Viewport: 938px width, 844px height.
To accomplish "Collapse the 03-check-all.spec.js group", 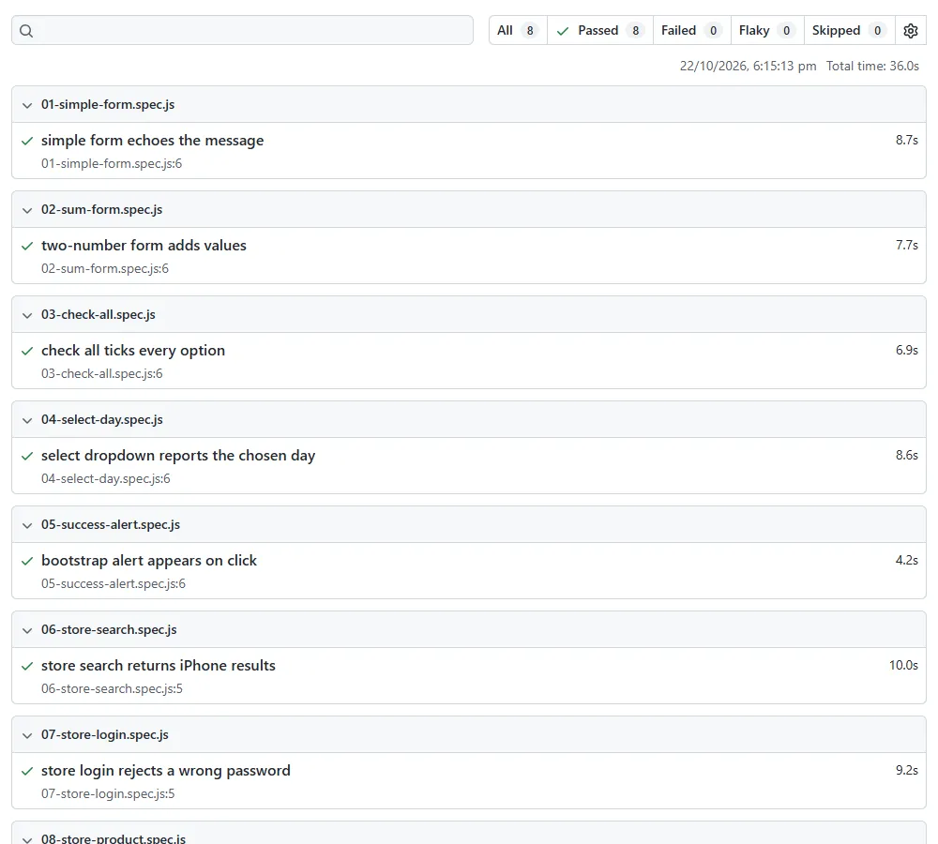I will pos(27,315).
